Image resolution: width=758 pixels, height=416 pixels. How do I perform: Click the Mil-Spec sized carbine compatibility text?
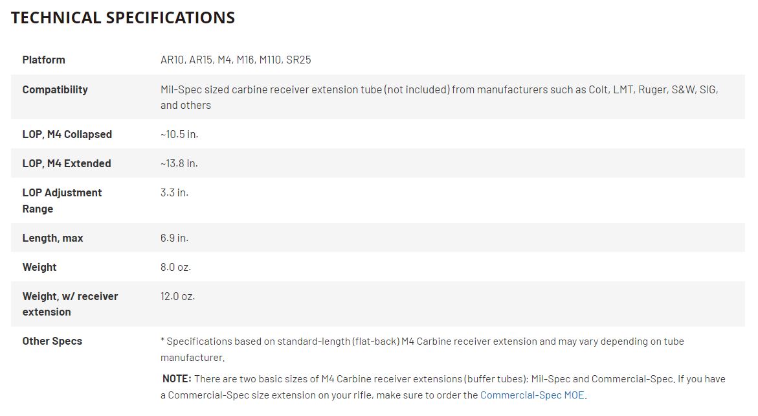click(440, 97)
